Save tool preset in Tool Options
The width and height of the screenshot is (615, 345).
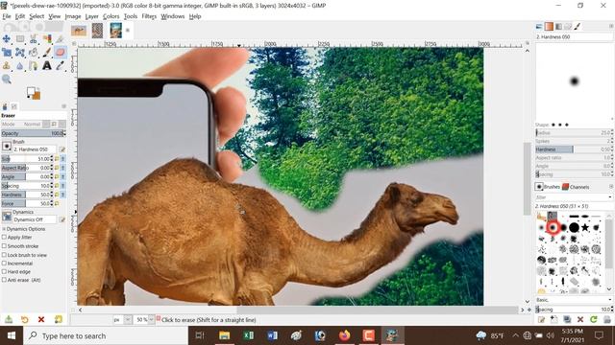(9, 319)
